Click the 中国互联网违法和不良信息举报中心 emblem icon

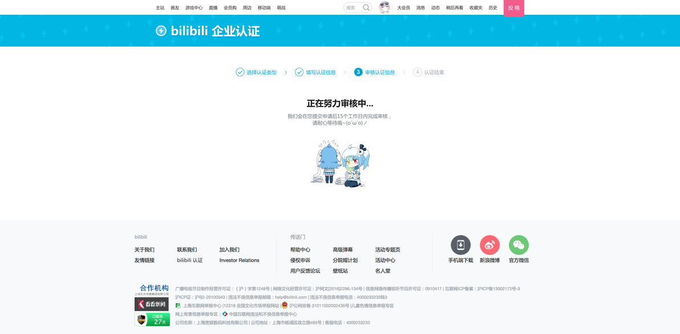point(225,314)
